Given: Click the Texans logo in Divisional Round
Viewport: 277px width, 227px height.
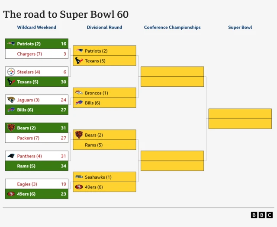Looking at the screenshot, I should pyautogui.click(x=79, y=60).
